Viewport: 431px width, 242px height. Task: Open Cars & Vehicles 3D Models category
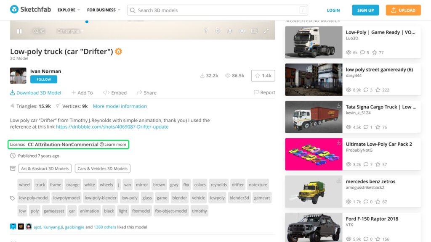coord(103,168)
